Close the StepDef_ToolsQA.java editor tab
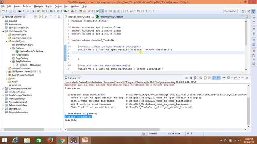Image resolution: width=257 pixels, height=144 pixels. click(93, 17)
